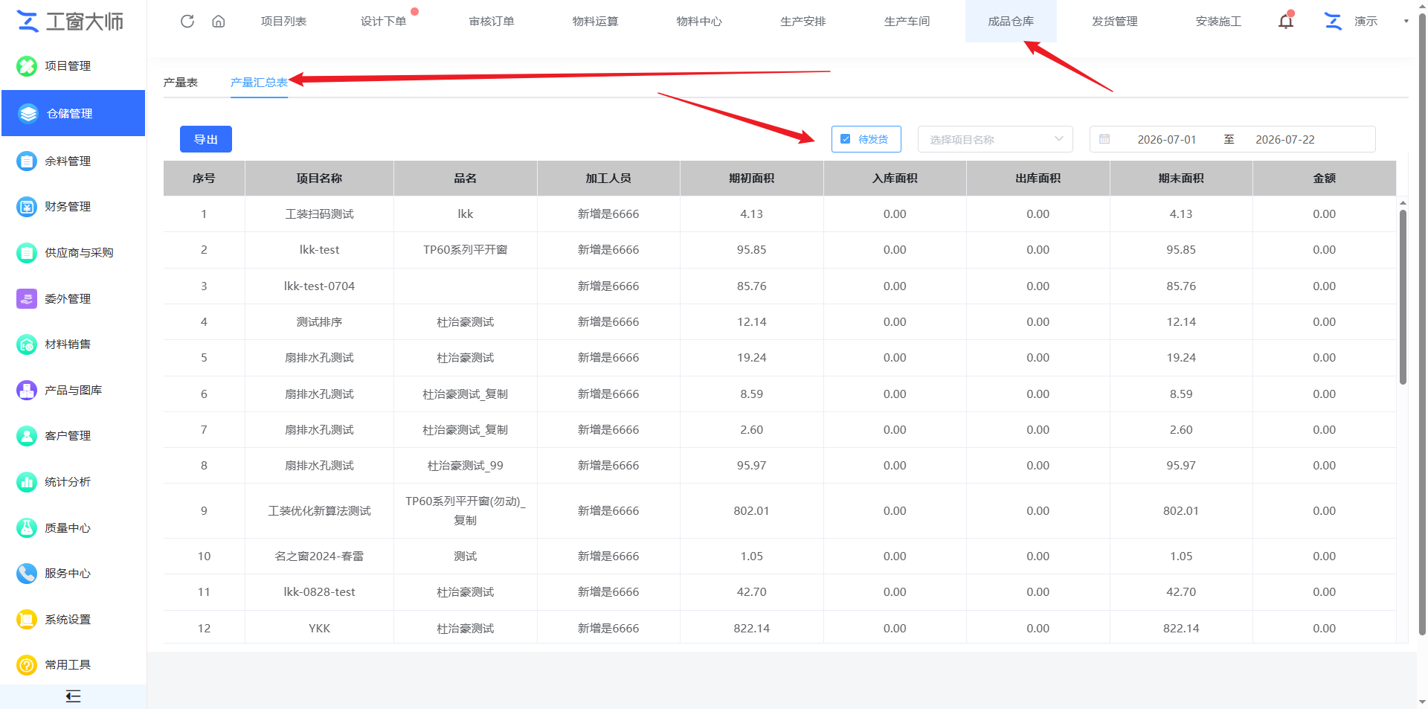Click lkk-test-0704 project cell
This screenshot has height=709, width=1428.
click(319, 286)
